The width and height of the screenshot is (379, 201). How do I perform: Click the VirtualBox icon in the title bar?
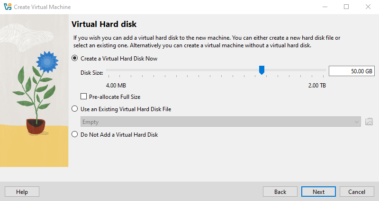7,7
